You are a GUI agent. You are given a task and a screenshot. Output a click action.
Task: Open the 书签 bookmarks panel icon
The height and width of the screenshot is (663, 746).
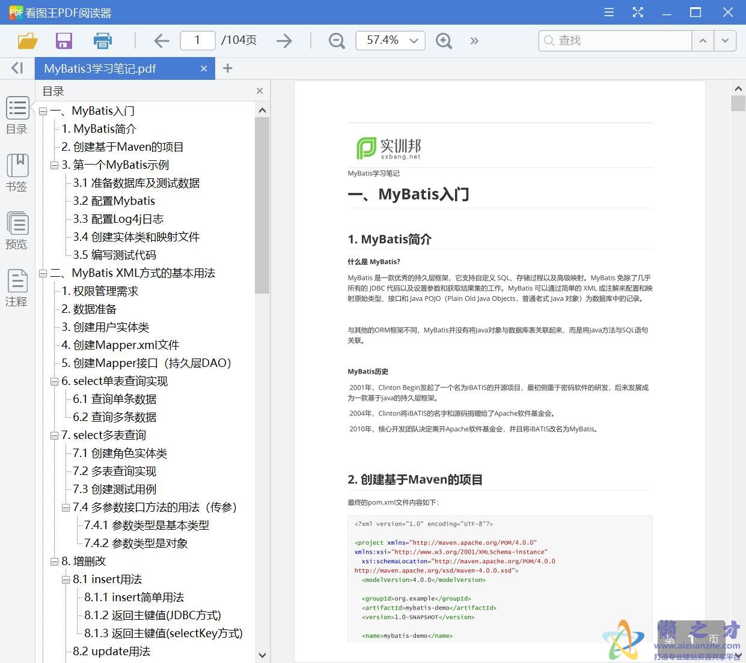coord(17,173)
